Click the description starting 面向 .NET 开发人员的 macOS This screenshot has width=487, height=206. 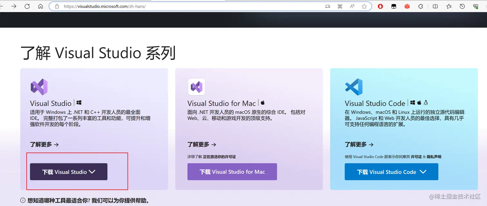pyautogui.click(x=246, y=115)
